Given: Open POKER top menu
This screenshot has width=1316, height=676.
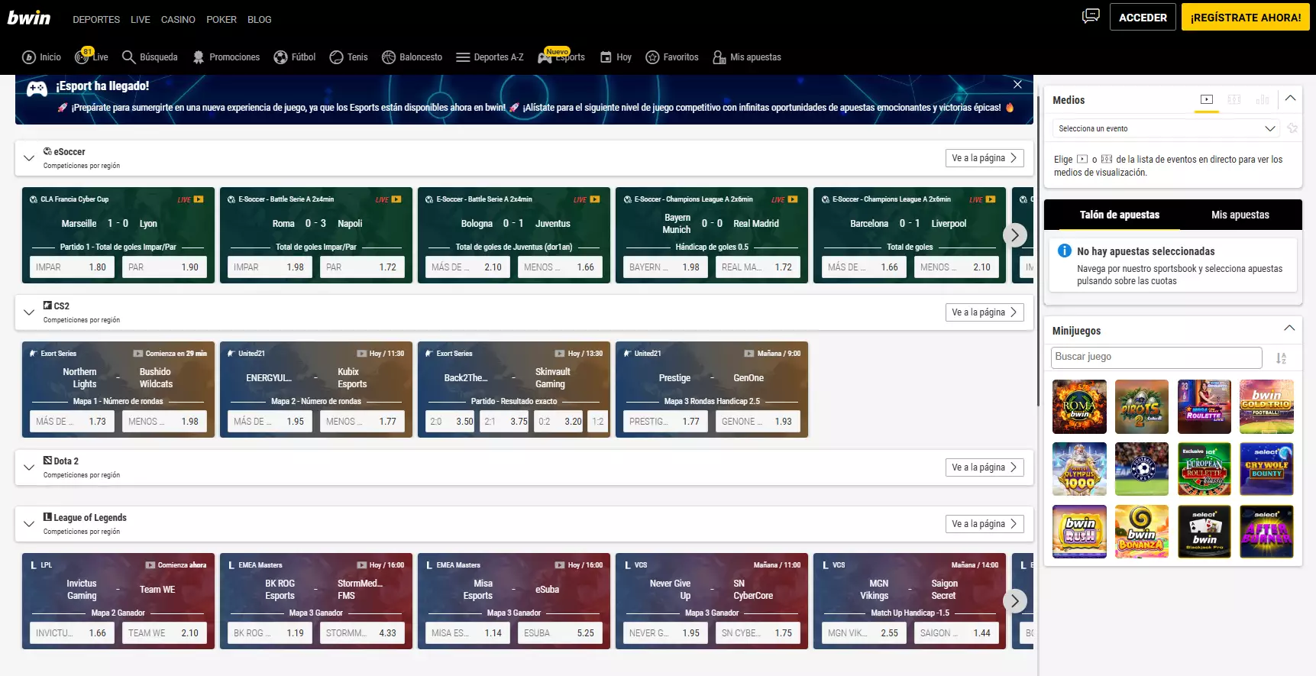Looking at the screenshot, I should pos(221,19).
